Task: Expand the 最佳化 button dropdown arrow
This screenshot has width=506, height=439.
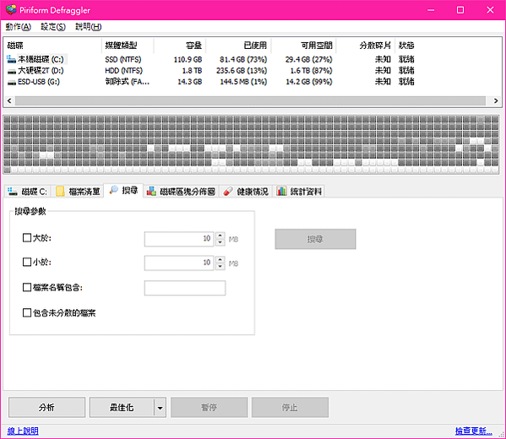Action: [160, 408]
